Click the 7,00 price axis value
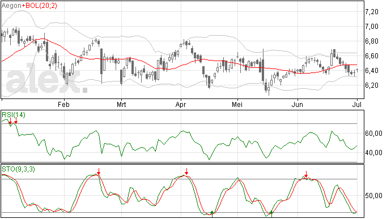Screen dimensions: 391x219 coord(372,27)
